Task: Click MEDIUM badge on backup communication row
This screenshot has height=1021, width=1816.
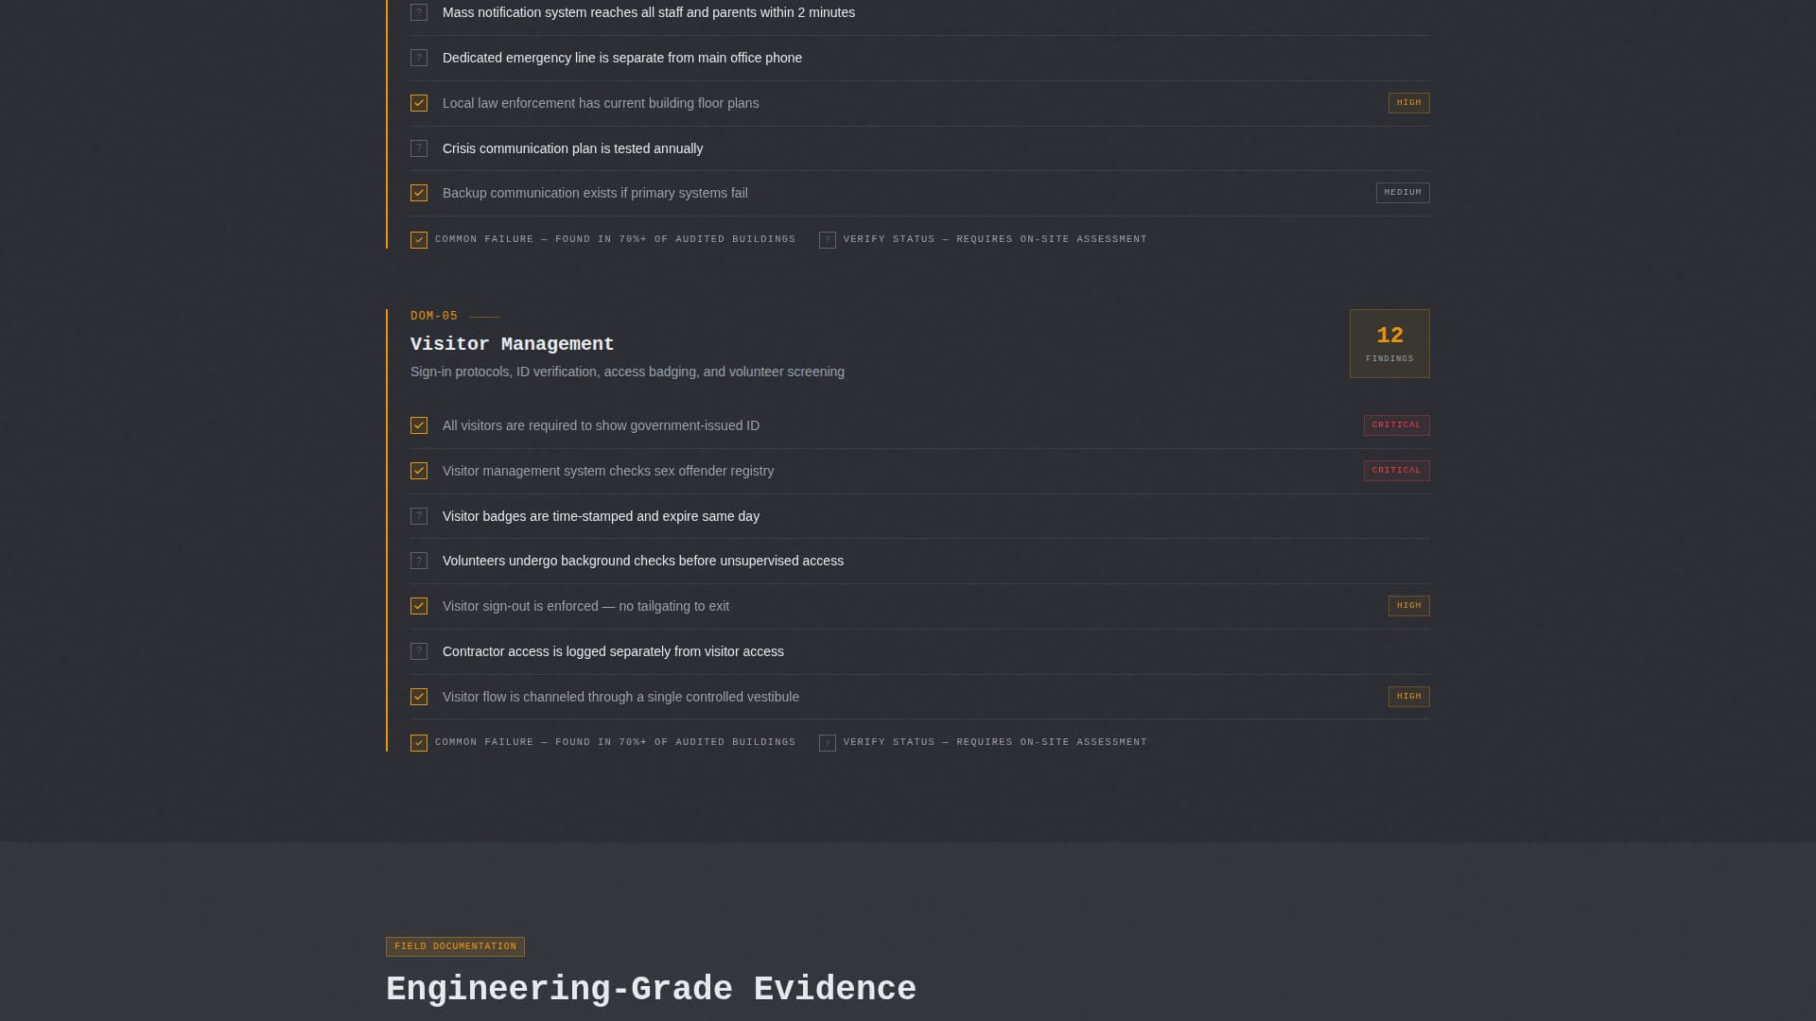Action: [x=1402, y=193]
